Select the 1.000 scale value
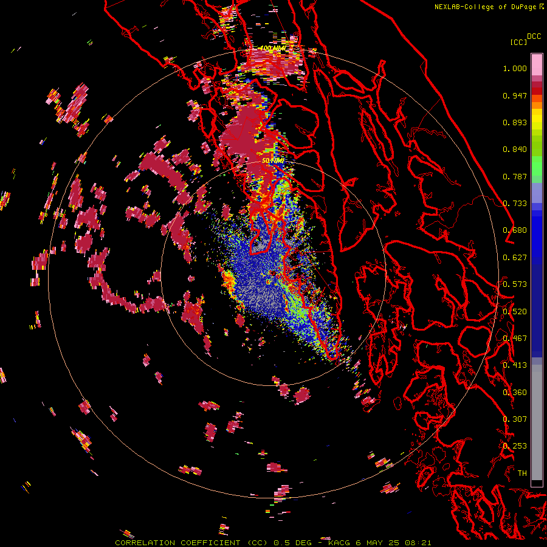Screen dimensions: 547x547 pyautogui.click(x=515, y=68)
